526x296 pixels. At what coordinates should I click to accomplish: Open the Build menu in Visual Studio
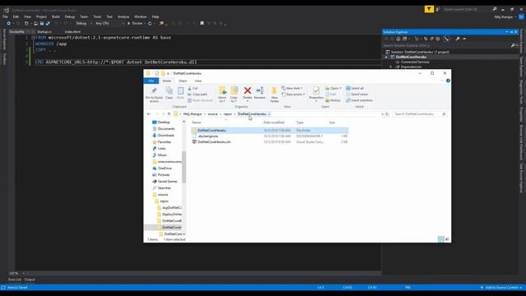click(x=56, y=16)
